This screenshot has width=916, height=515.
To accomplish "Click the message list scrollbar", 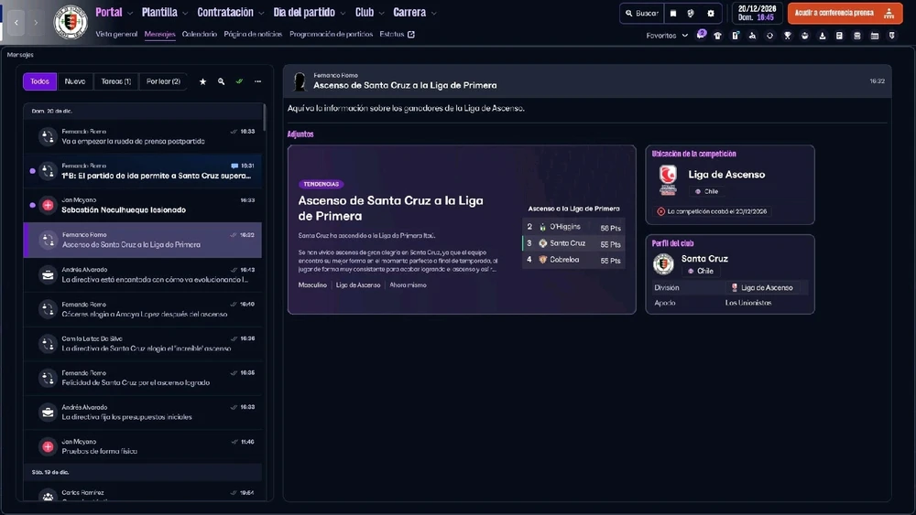I will (x=265, y=117).
